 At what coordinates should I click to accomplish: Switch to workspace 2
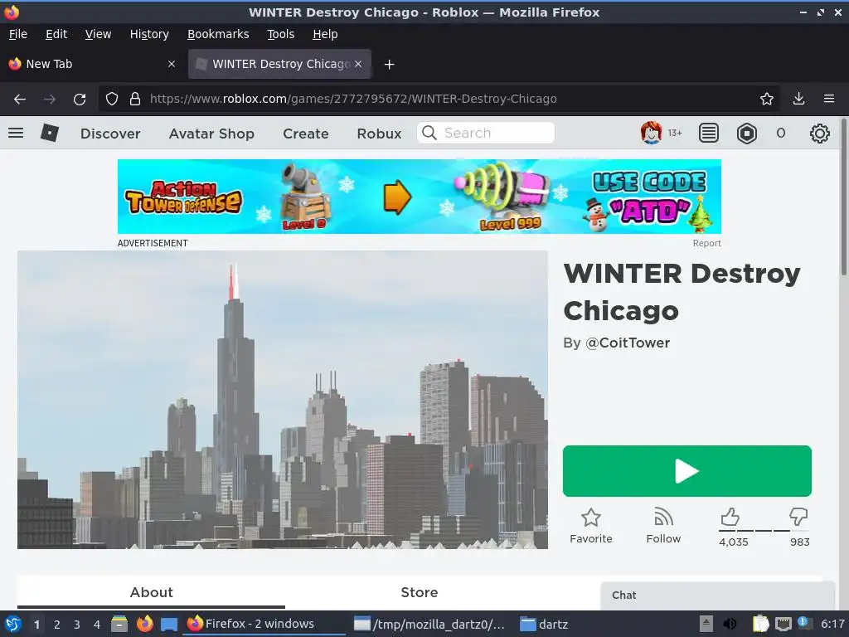[57, 625]
